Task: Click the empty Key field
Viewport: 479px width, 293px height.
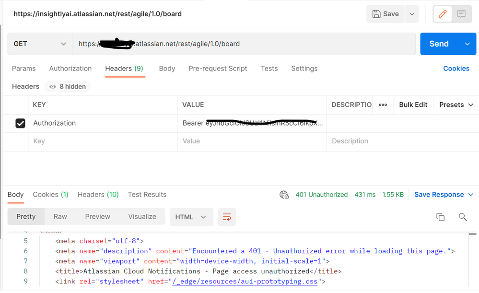Action: coord(103,141)
